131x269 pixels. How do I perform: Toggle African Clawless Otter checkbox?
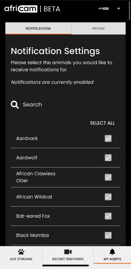[108, 177]
